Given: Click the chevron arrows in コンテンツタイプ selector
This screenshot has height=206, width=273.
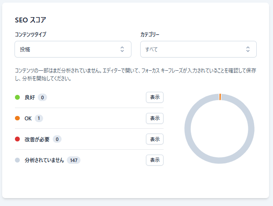Looking at the screenshot, I should pyautogui.click(x=122, y=49).
